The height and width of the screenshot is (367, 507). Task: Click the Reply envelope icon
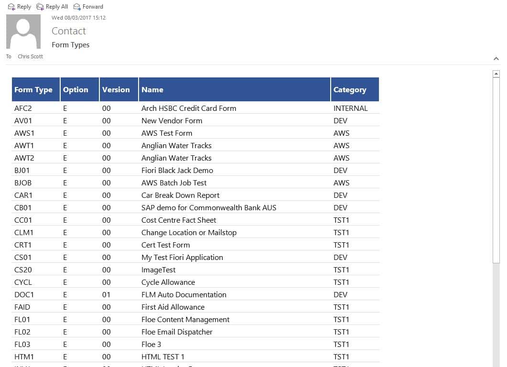click(11, 7)
